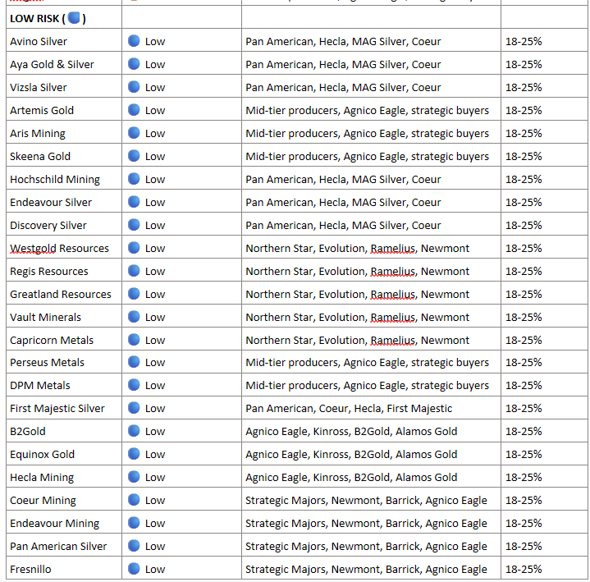The height and width of the screenshot is (582, 590).
Task: Click the company name First Majestic Silver
Action: coord(57,408)
